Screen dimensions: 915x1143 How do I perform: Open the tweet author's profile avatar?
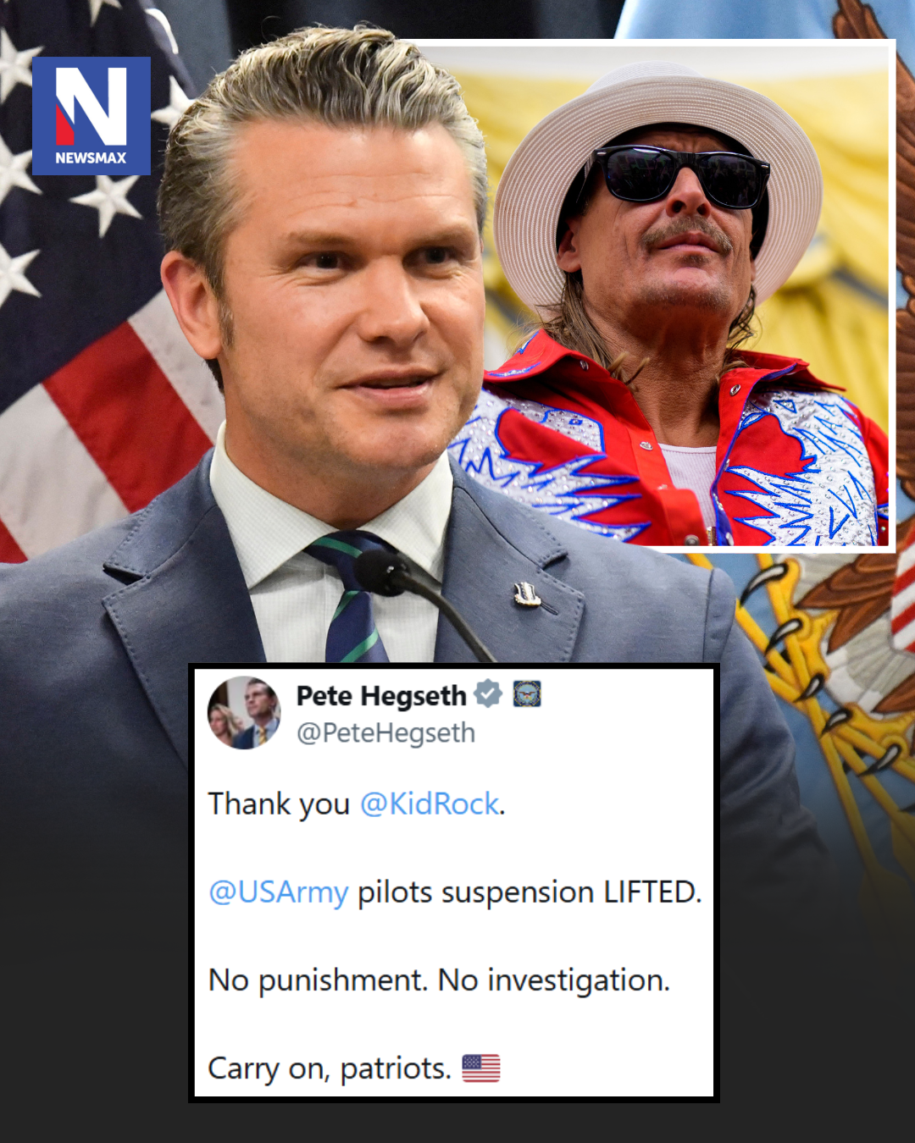(x=244, y=713)
